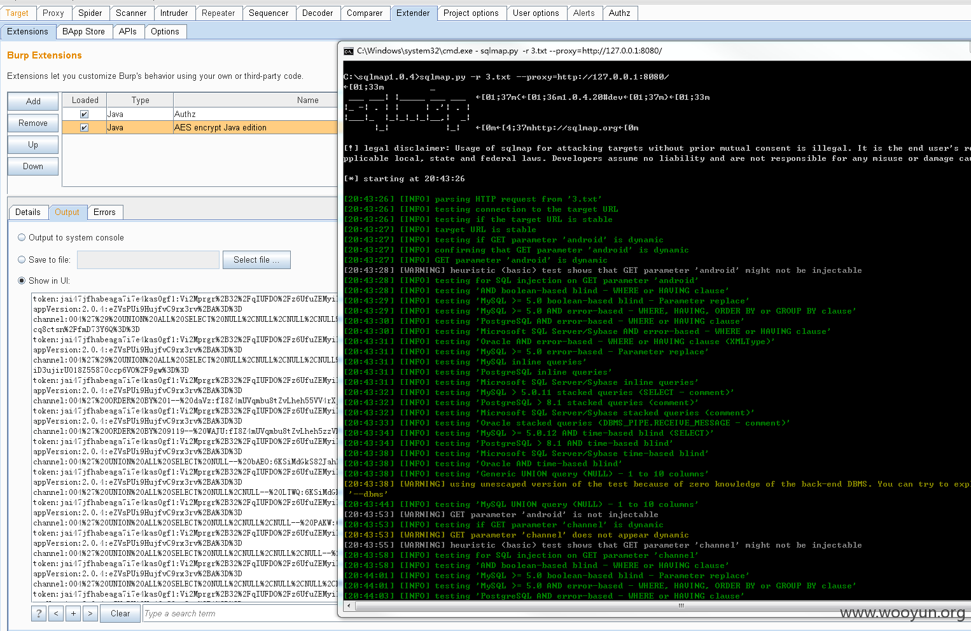This screenshot has height=631, width=971.
Task: Open the Authz tab
Action: point(620,13)
